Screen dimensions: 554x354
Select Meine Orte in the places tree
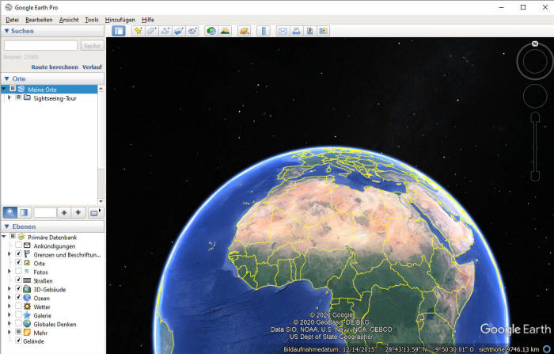click(x=42, y=89)
